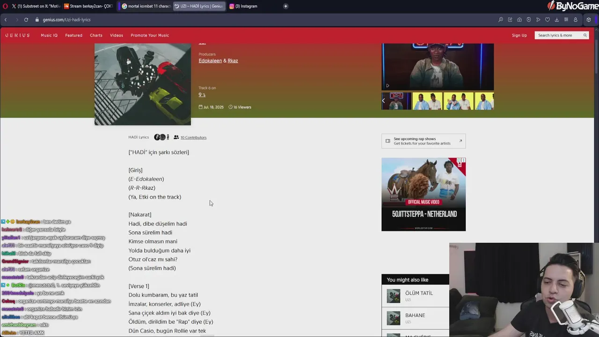Click lyric 'Yolda bulduğum daha iyi'

(160, 250)
